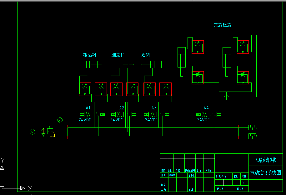The image size is (286, 195).
Task: Select lower throttle valve beside right clamp cylinder
Action: [x=243, y=78]
